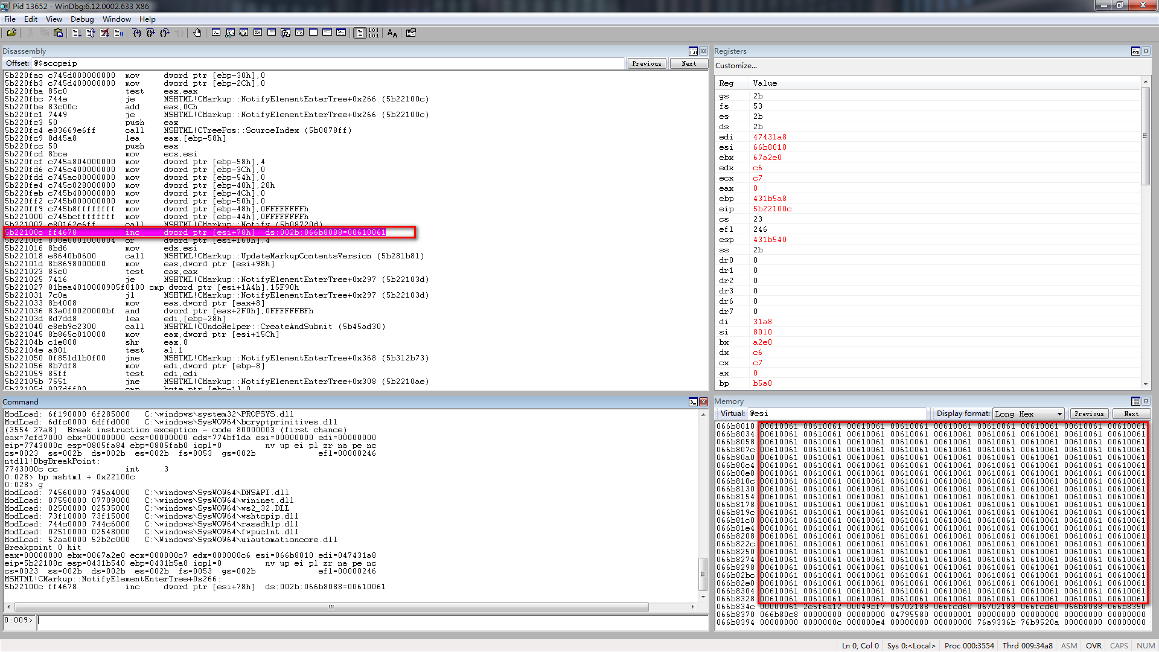Click the Break execution icon
The height and width of the screenshot is (652, 1159).
pos(119,33)
